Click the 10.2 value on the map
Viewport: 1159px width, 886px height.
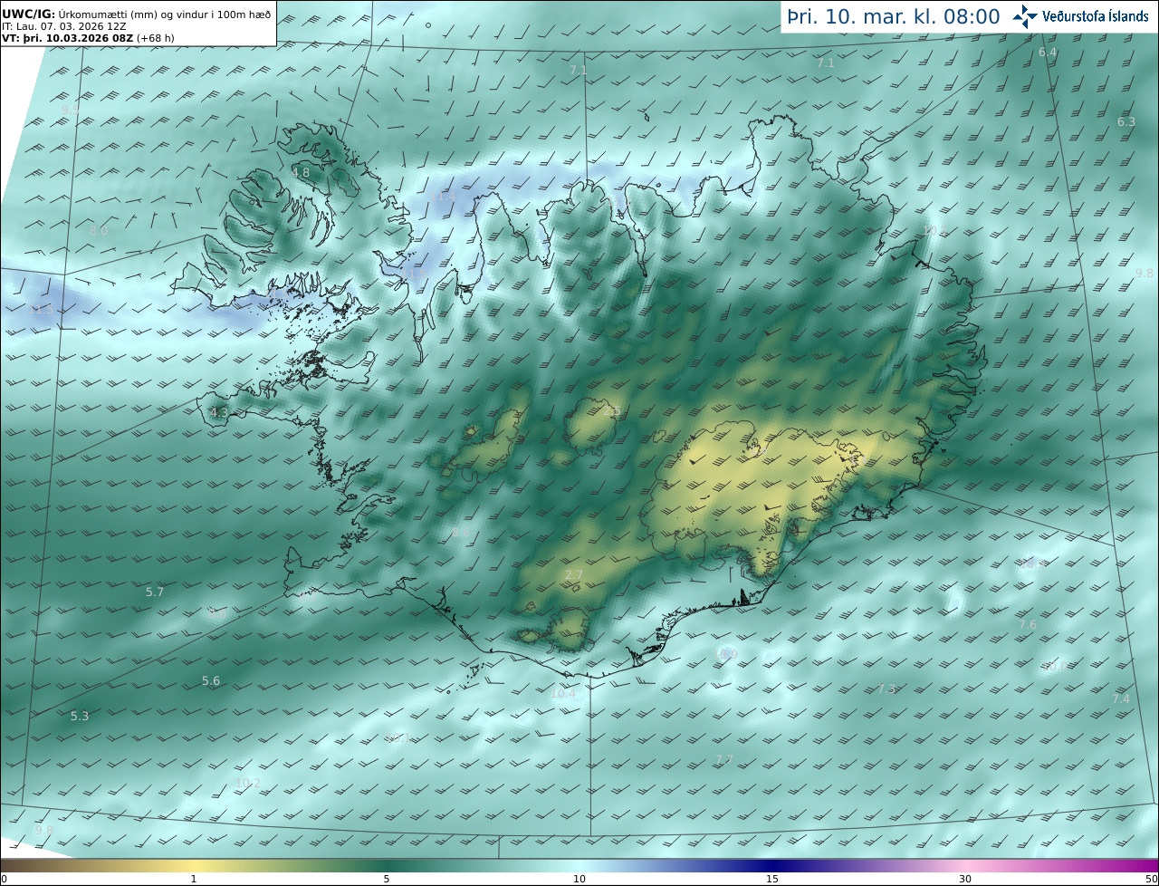247,783
